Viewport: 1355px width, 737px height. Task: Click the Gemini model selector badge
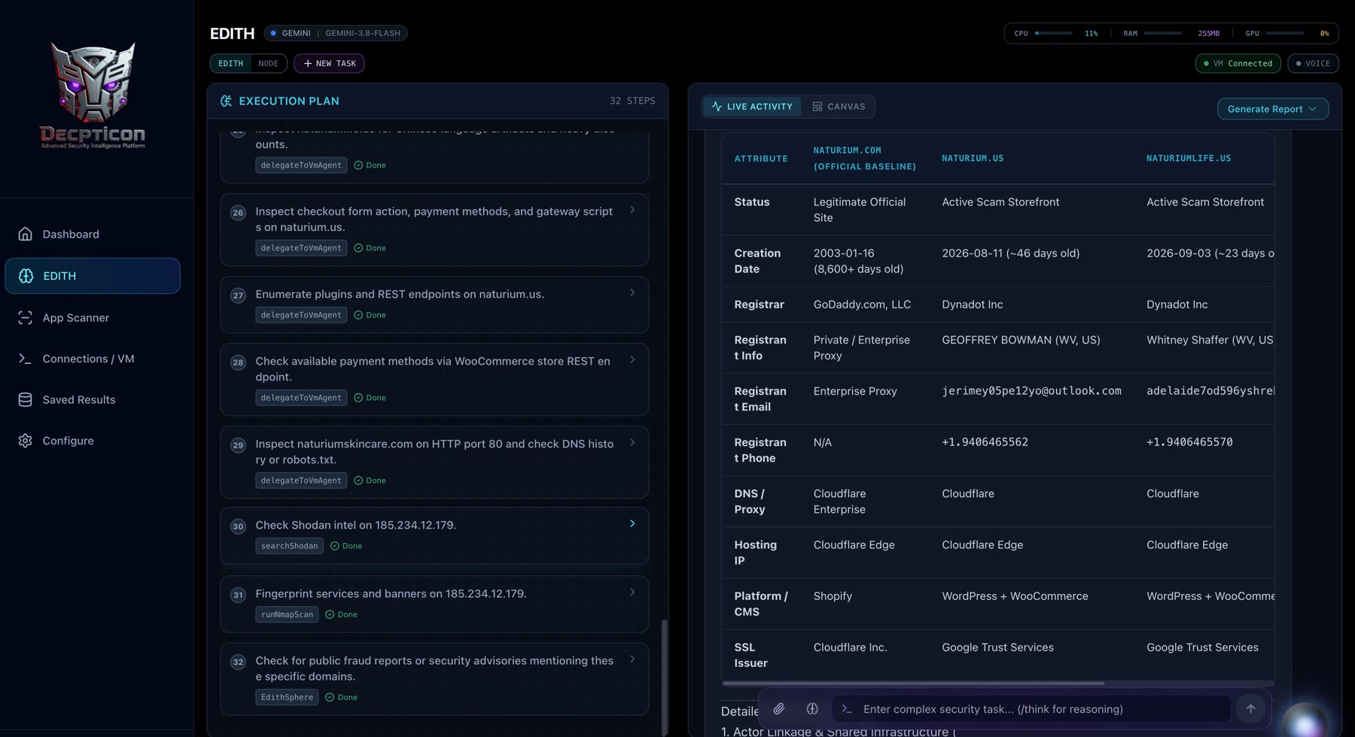[336, 33]
